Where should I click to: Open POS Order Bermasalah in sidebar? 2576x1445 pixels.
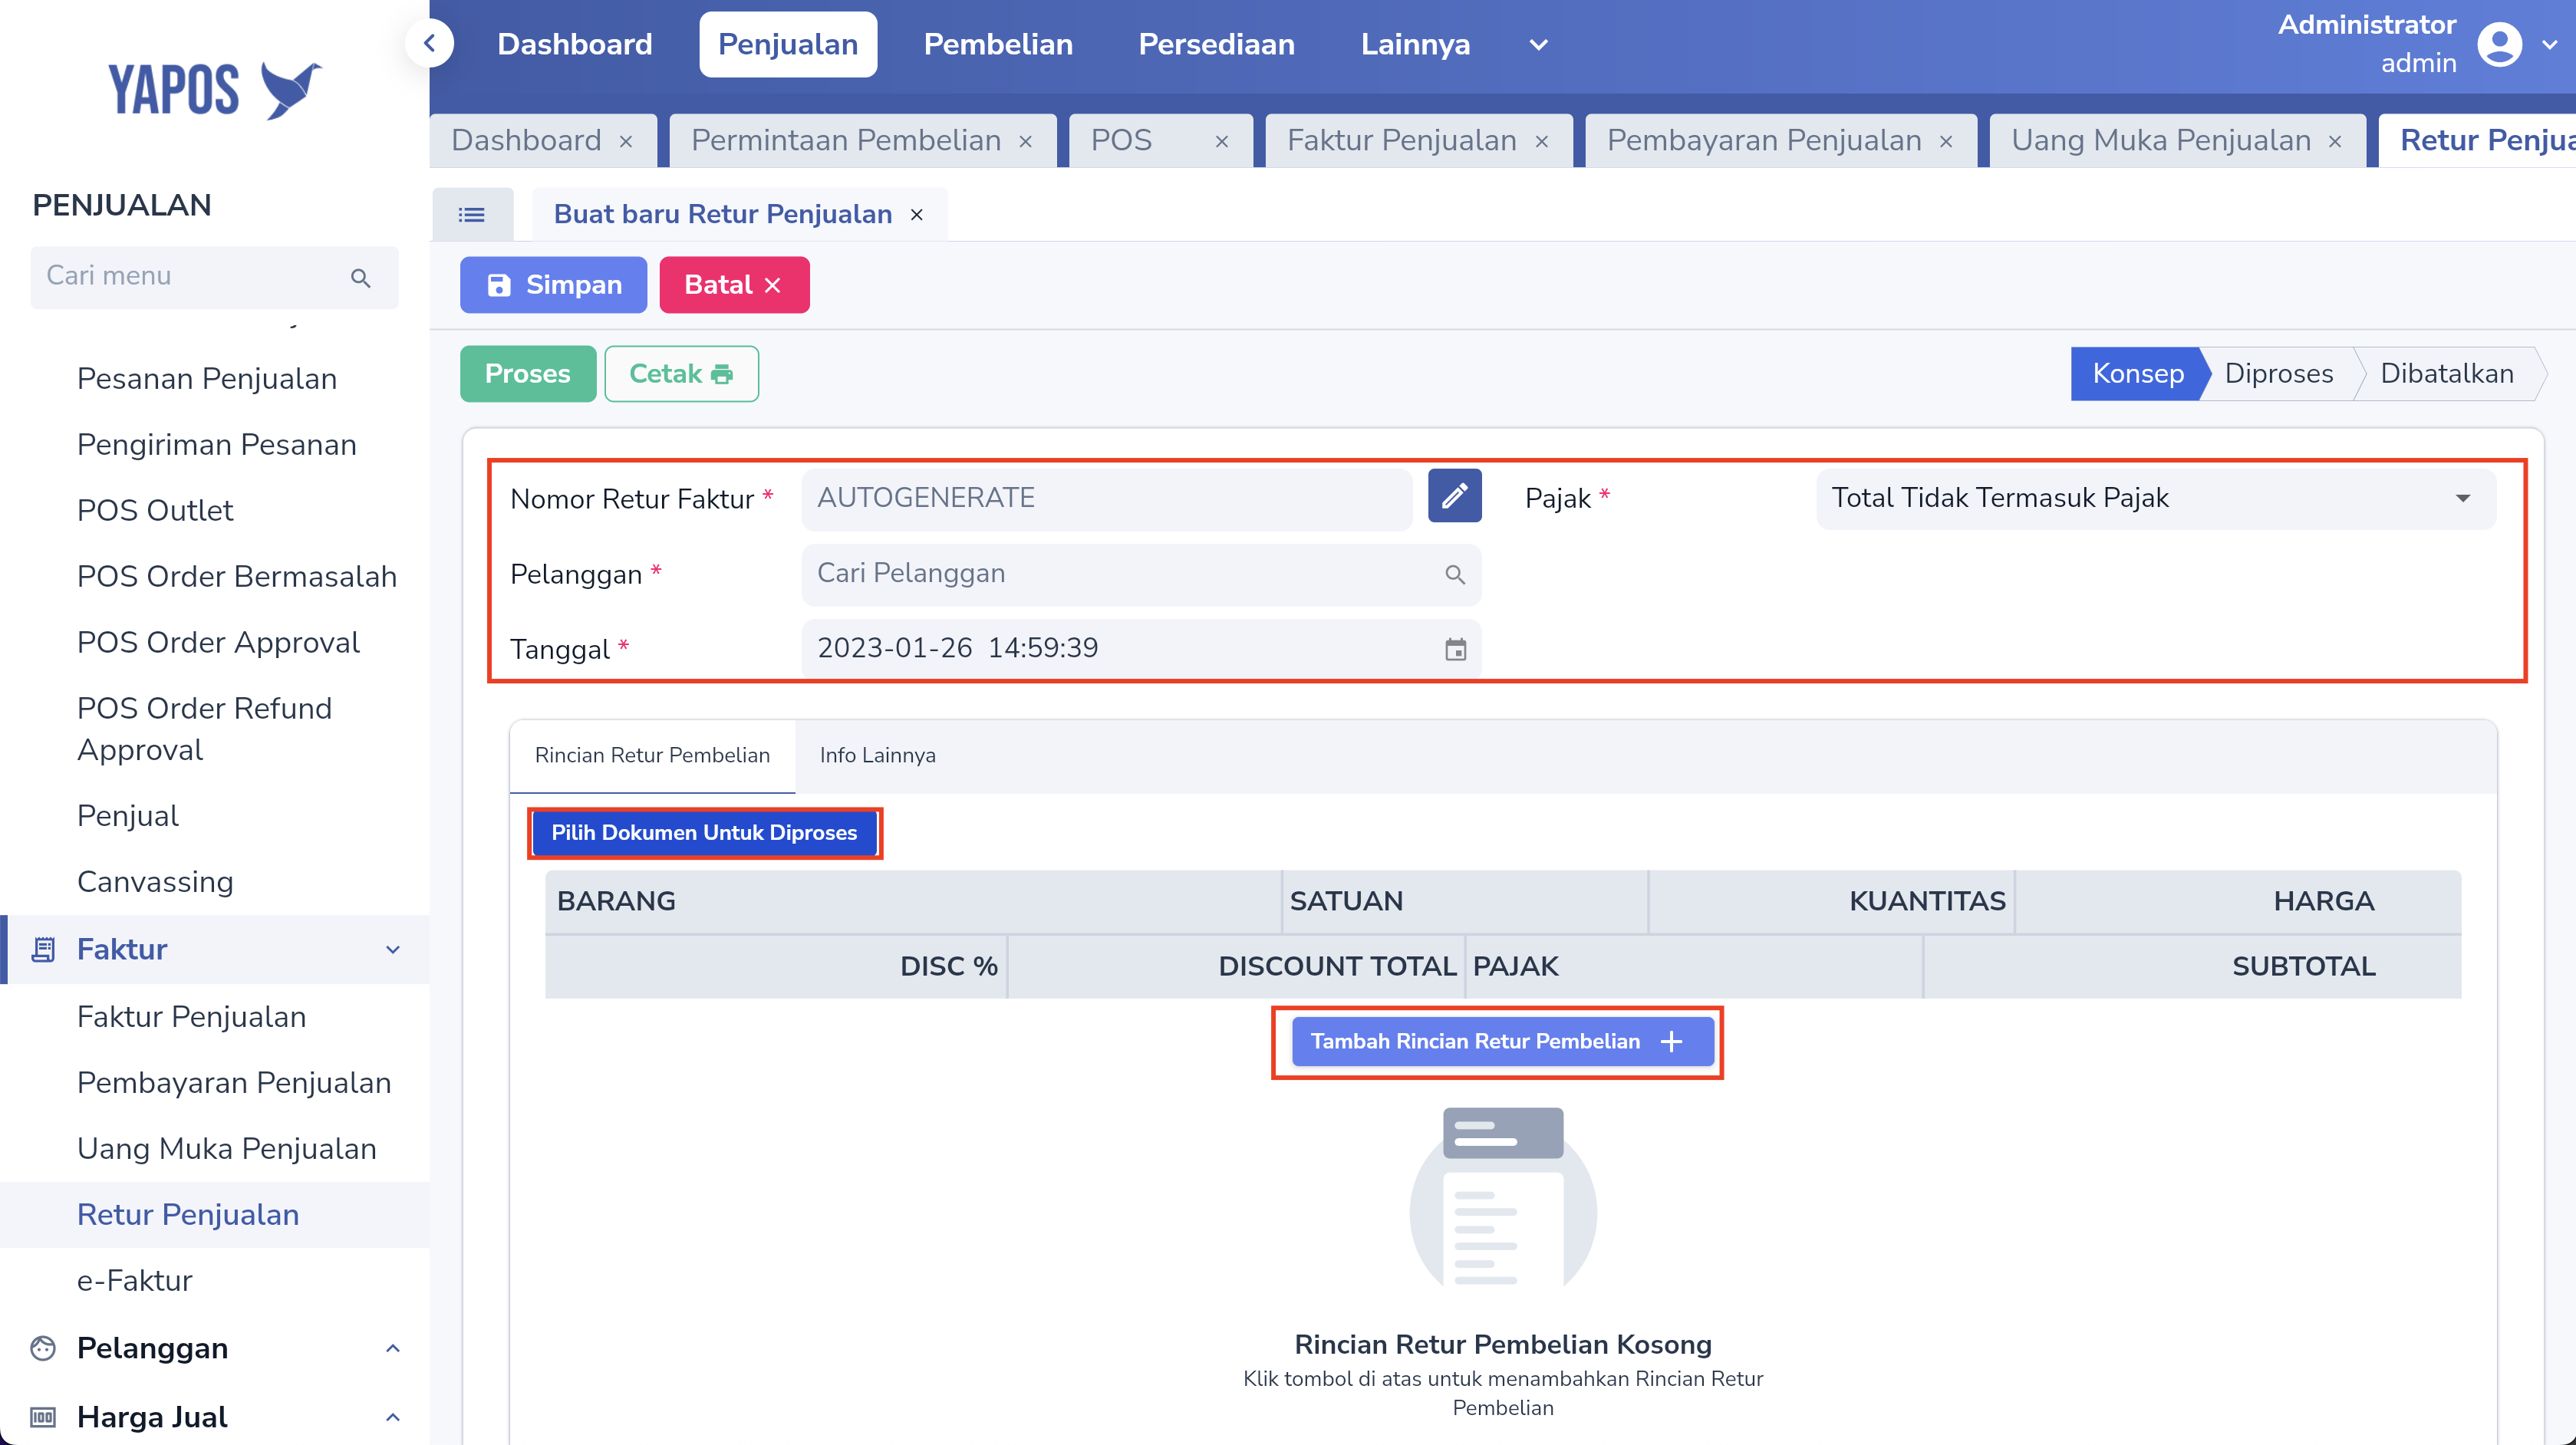[236, 577]
